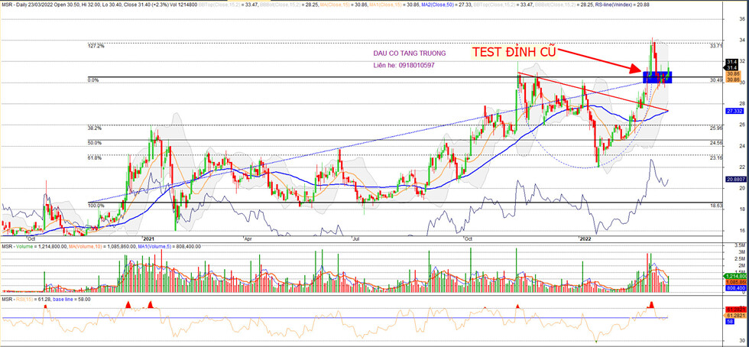Click the 23.16 Fibonacci price value
The image size is (749, 347).
point(716,157)
